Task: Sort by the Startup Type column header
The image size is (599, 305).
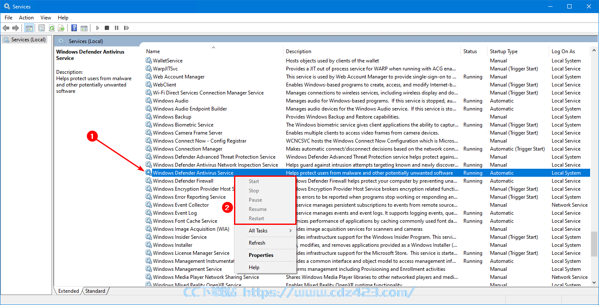Action: coord(518,51)
